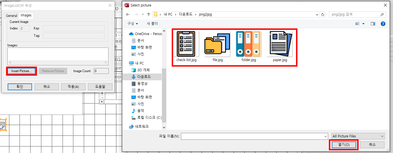393x153 pixels.
Task: Click the 파일 이름 input field
Action: click(x=254, y=136)
